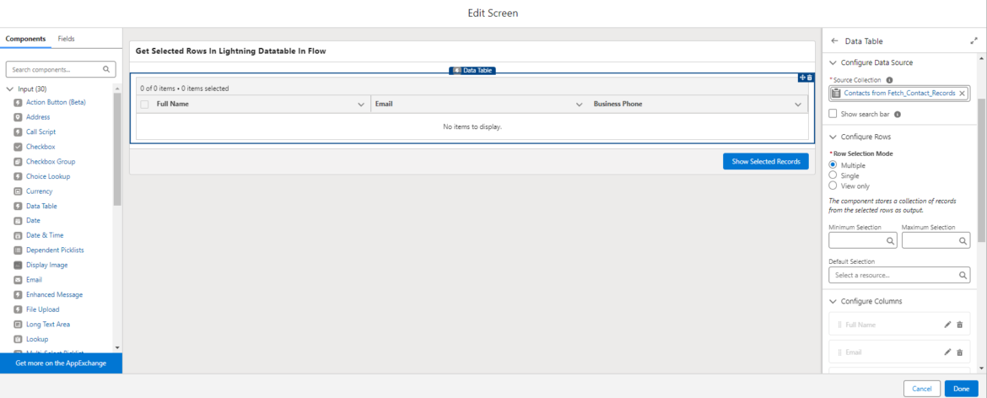Expand the properties panel with the expand icon

pos(974,41)
